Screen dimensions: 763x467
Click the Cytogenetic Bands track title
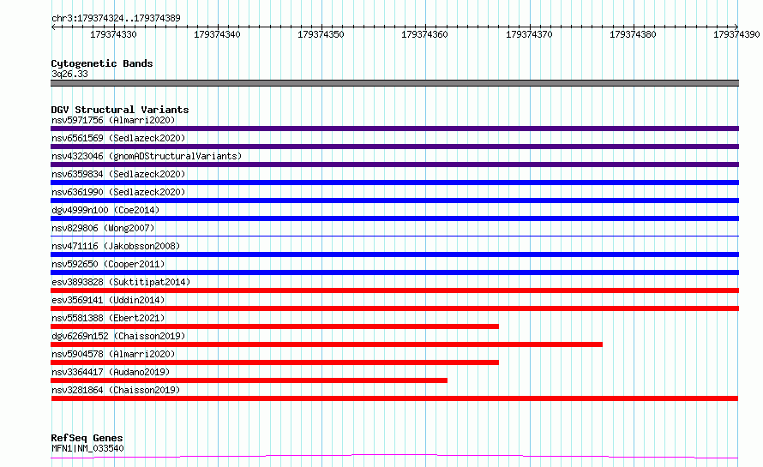[102, 63]
